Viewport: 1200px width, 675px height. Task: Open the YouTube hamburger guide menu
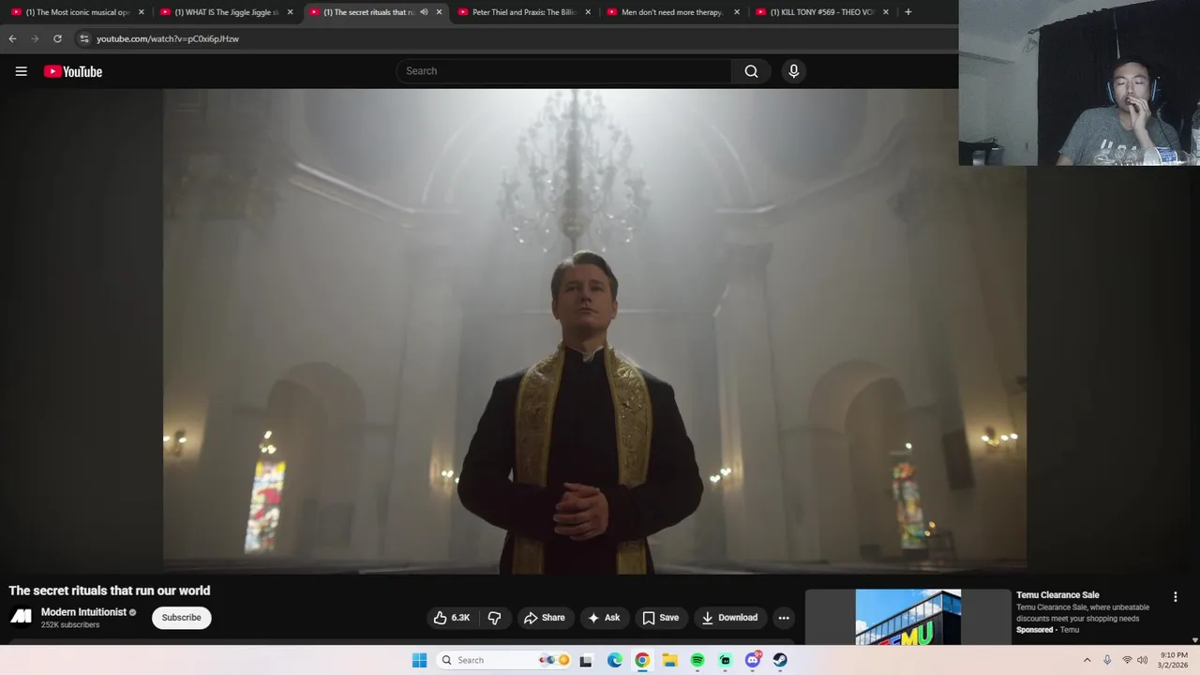coord(21,71)
